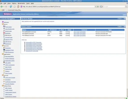This screenshot has height=99, width=128.
Task: Click the Firefox Home toolbar icon
Action: click(x=18, y=6)
